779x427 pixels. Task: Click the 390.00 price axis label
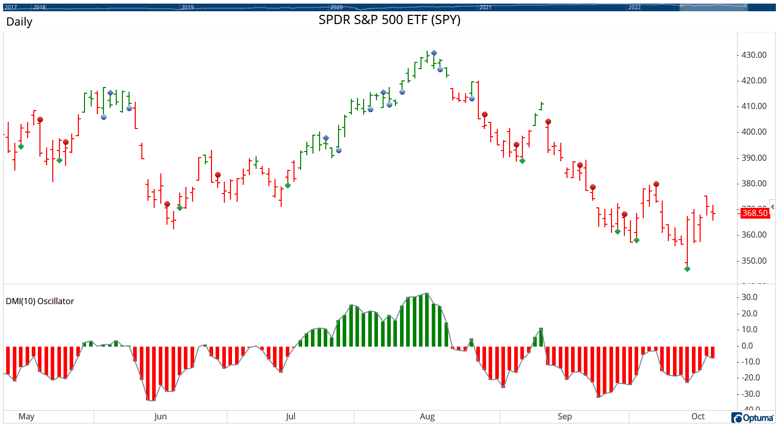[x=754, y=158]
